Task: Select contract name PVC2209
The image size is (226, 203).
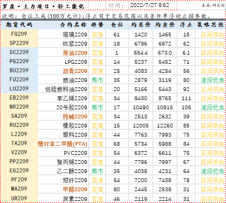Action: (x=76, y=153)
